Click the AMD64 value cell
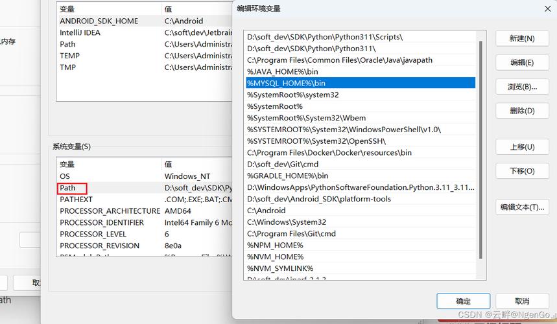 [x=178, y=211]
